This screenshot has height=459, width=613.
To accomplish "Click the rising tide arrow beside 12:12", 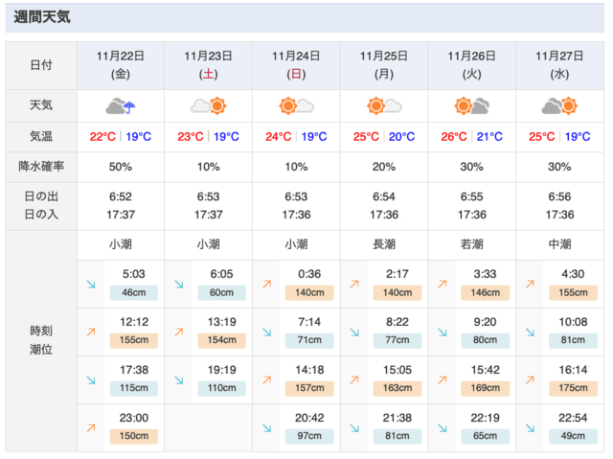I will pyautogui.click(x=91, y=333).
